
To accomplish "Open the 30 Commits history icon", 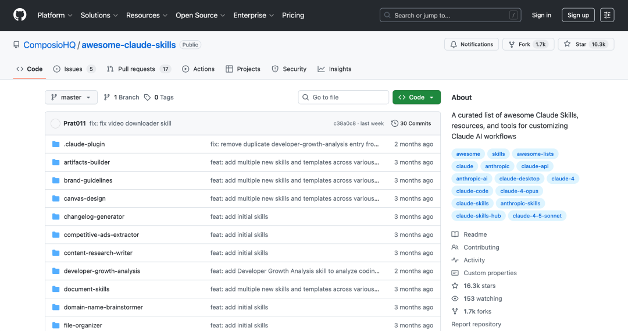I will coord(395,123).
